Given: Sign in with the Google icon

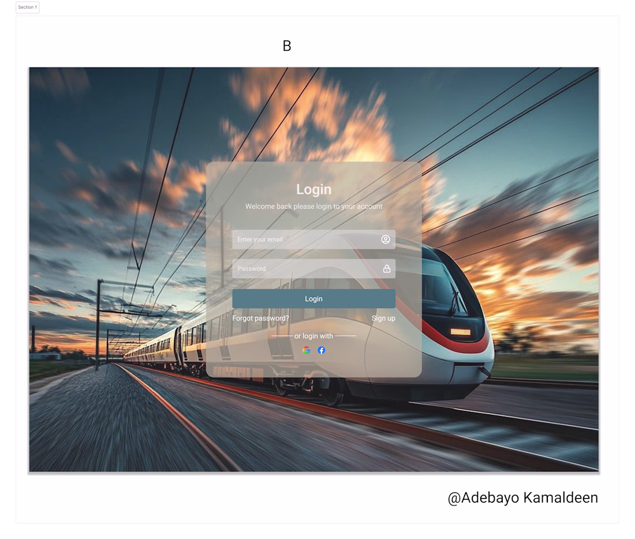Looking at the screenshot, I should (x=306, y=350).
